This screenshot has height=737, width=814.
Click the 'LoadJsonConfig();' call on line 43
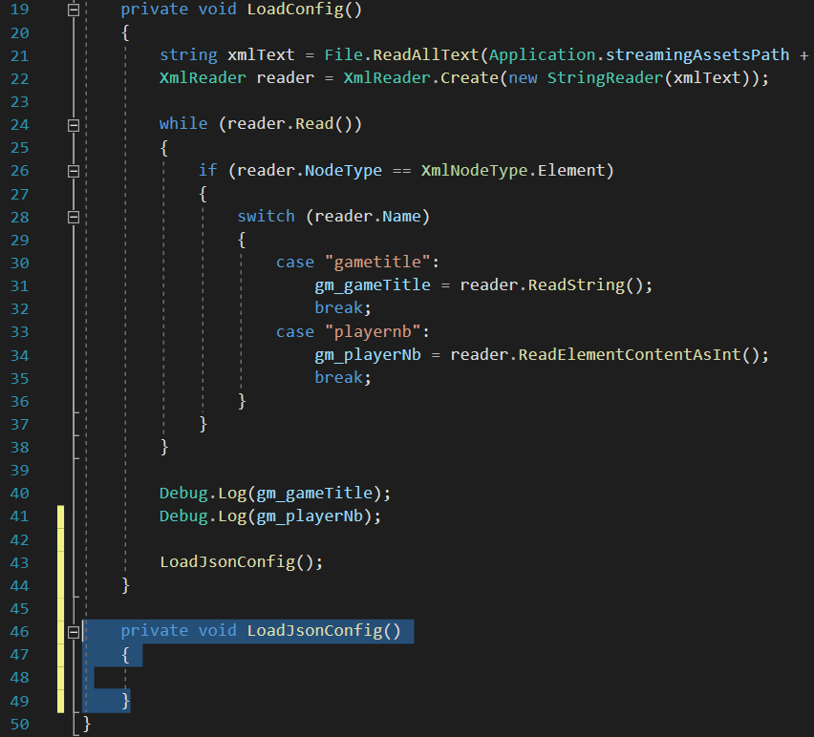[x=242, y=561]
